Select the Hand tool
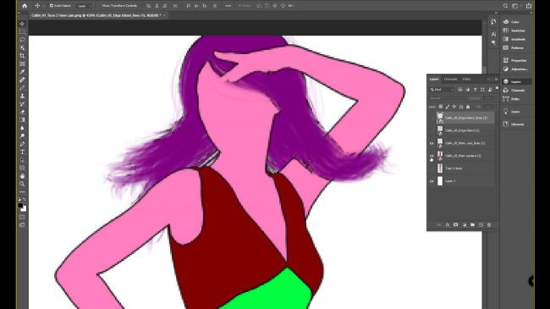The height and width of the screenshot is (309, 550). (x=22, y=176)
